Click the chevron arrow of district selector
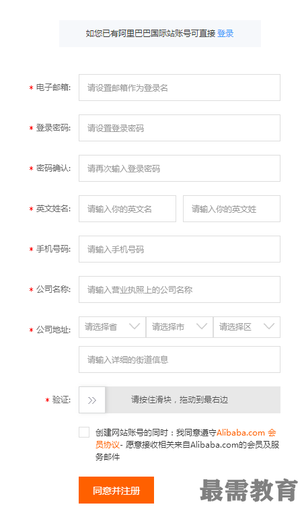This screenshot has width=302, height=517. click(x=269, y=326)
